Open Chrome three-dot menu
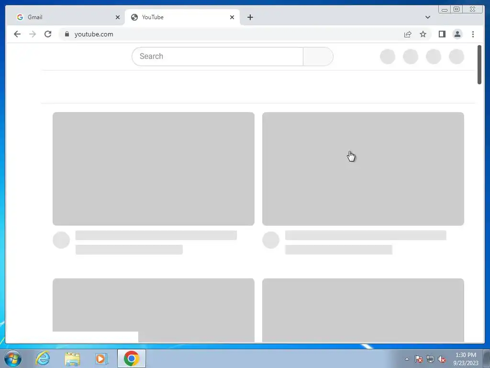Screen dimensions: 490x368 (x=473, y=34)
